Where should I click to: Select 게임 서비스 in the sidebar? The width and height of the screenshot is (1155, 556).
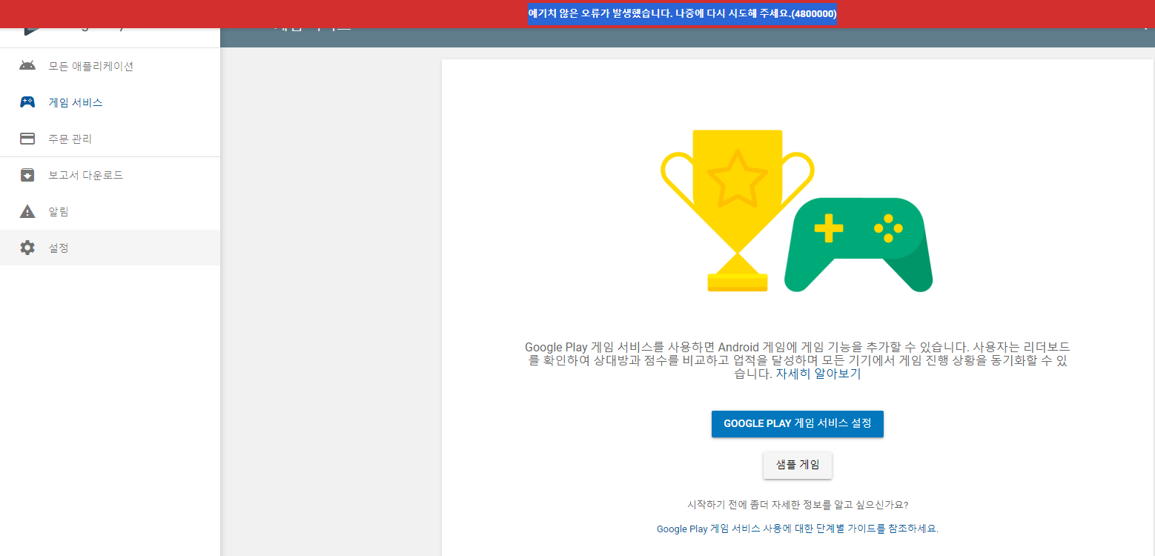(110, 102)
